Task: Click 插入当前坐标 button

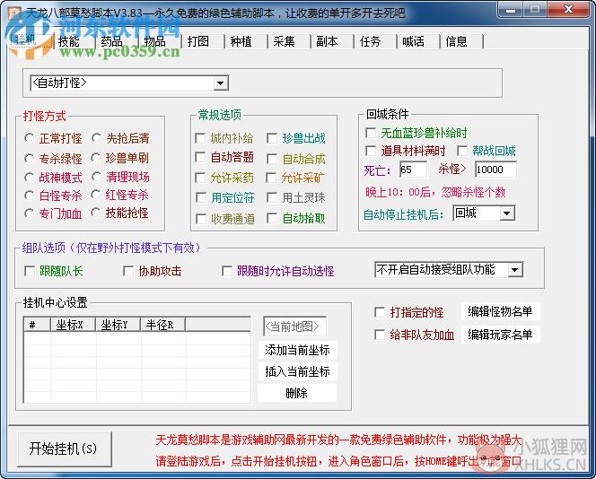Action: [x=297, y=371]
